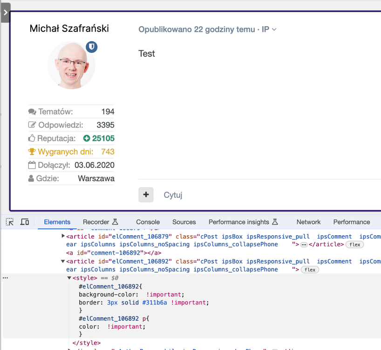Open the sidebar with the top-left arrow

[x=5, y=13]
